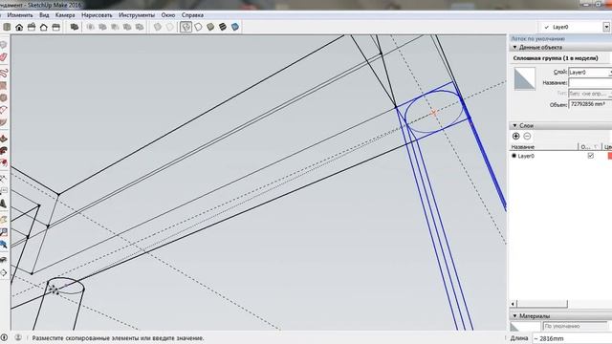Viewport: 612px width, 344px height.
Task: Switch to Hidden Line style
Action: click(198, 27)
